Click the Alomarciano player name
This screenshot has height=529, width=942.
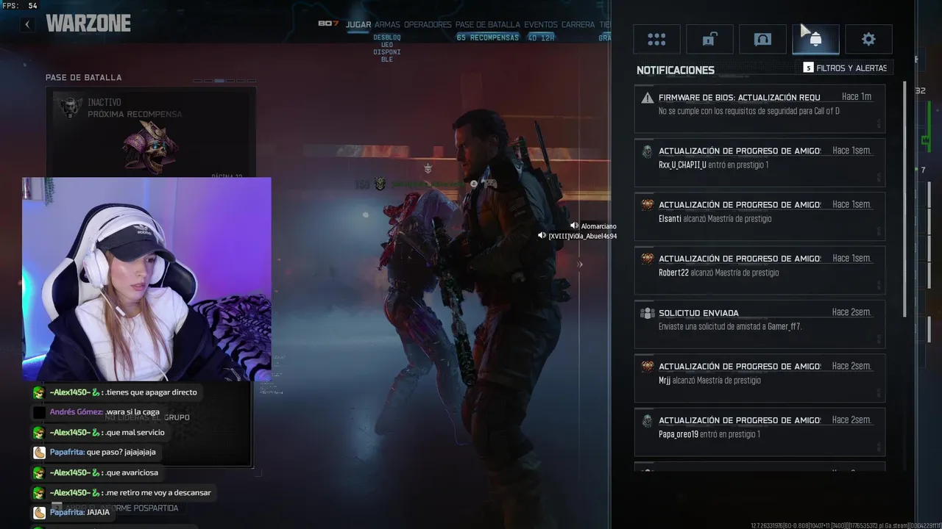[599, 226]
